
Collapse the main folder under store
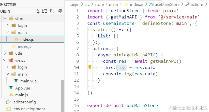pyautogui.click(x=7, y=32)
